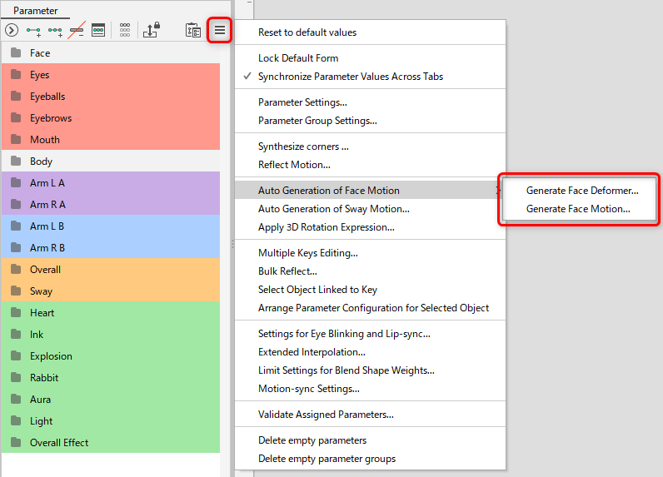Open Parameter Group Settings
663x477 pixels.
[370, 121]
